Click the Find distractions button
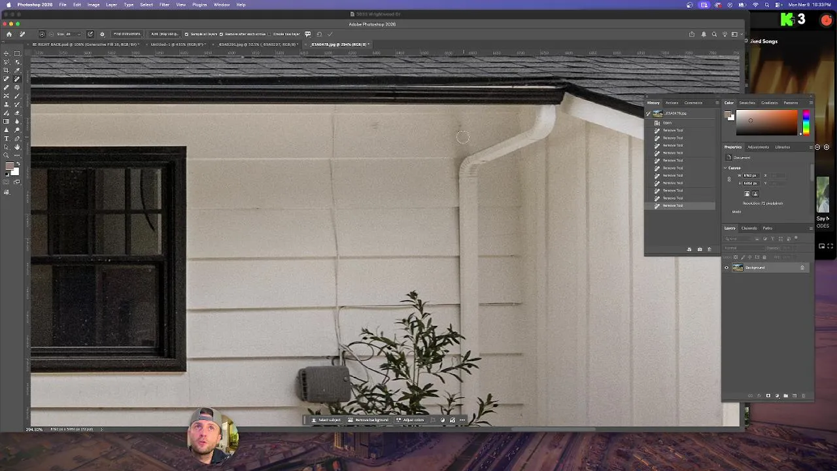Viewport: 837px width, 471px height. (127, 34)
